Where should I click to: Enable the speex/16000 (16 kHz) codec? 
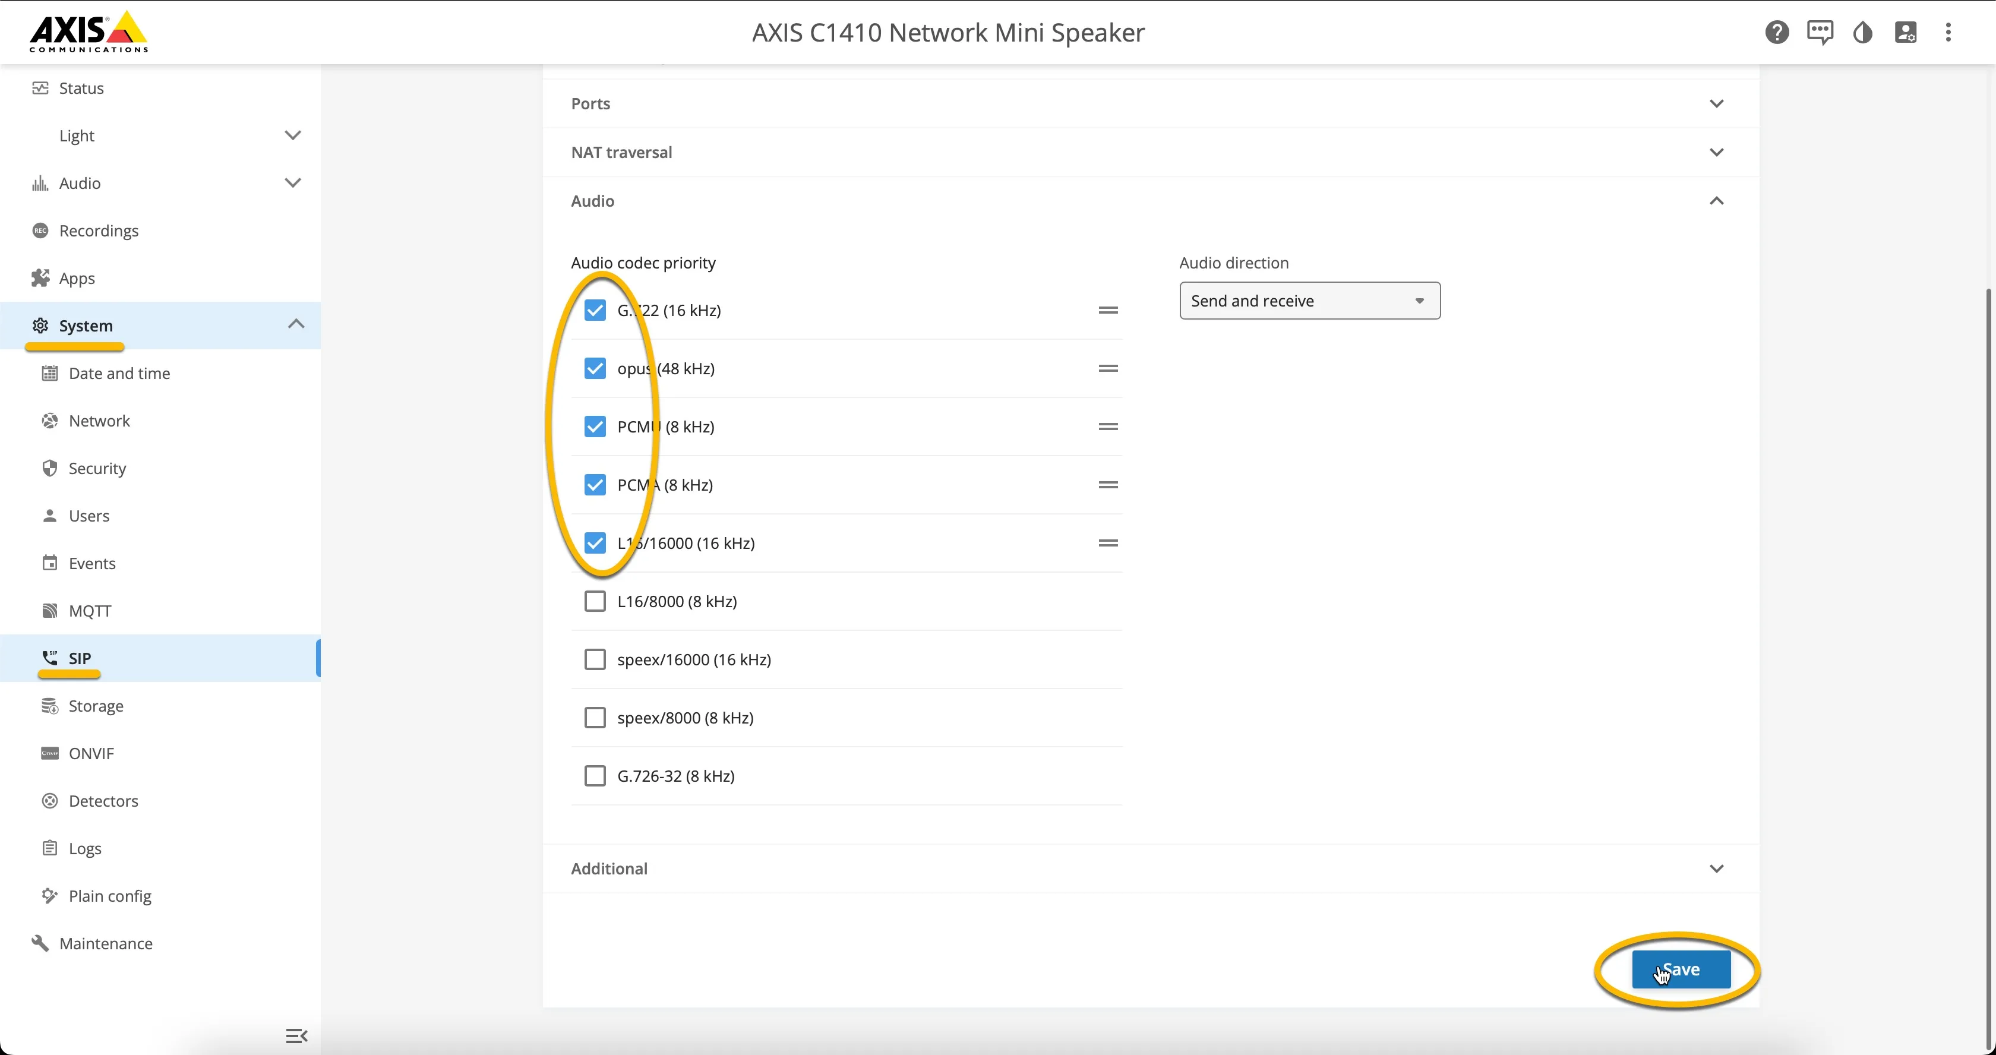[595, 659]
